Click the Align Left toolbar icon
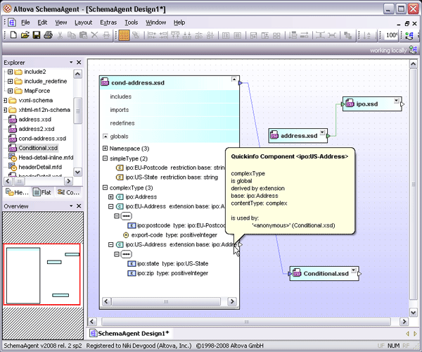The image size is (422, 352). point(152,35)
